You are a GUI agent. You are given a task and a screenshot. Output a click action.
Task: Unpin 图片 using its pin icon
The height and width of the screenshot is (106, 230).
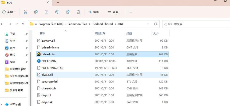click(26, 48)
